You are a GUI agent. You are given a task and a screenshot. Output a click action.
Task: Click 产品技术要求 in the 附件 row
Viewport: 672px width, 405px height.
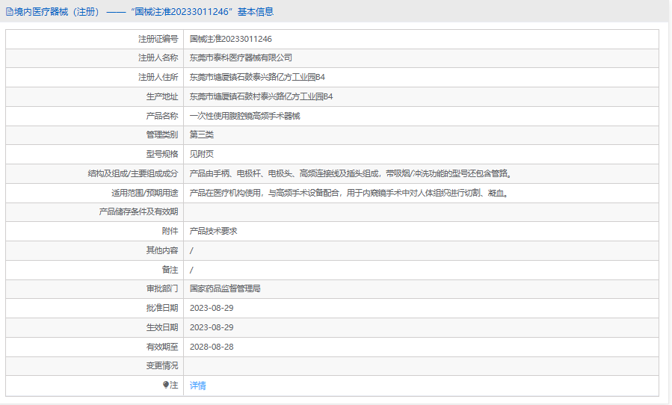coord(213,231)
